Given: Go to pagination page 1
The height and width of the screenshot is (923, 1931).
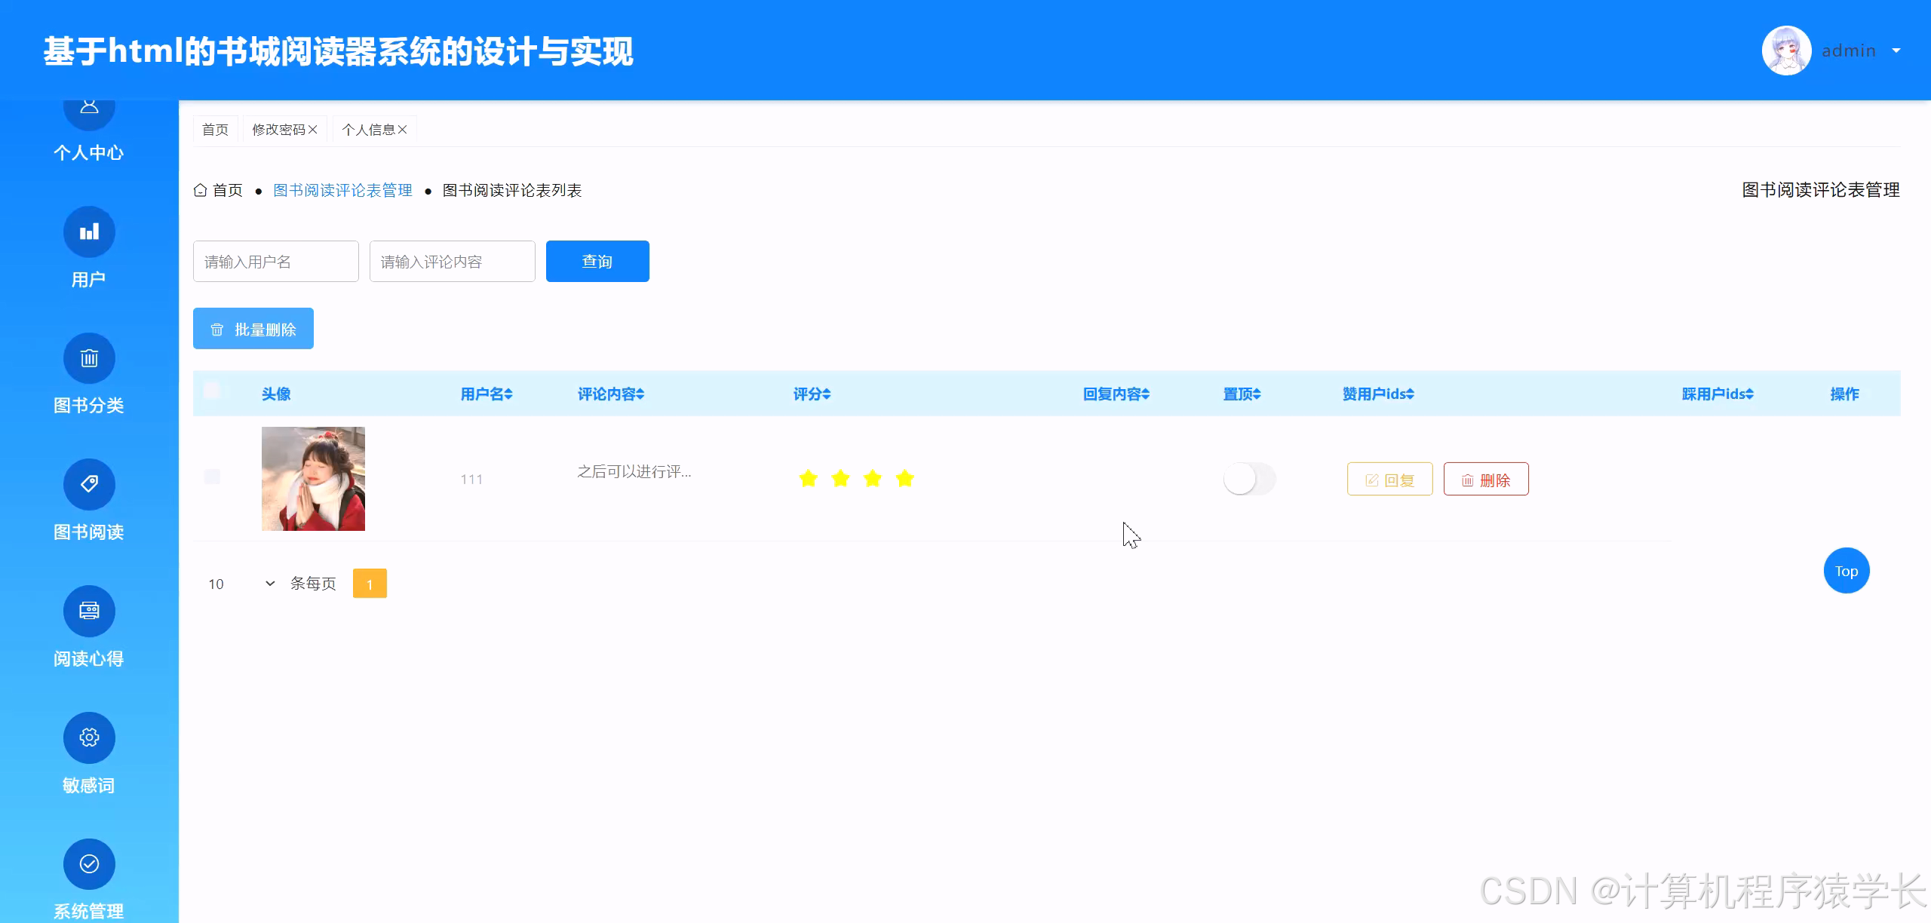Looking at the screenshot, I should coord(370,584).
